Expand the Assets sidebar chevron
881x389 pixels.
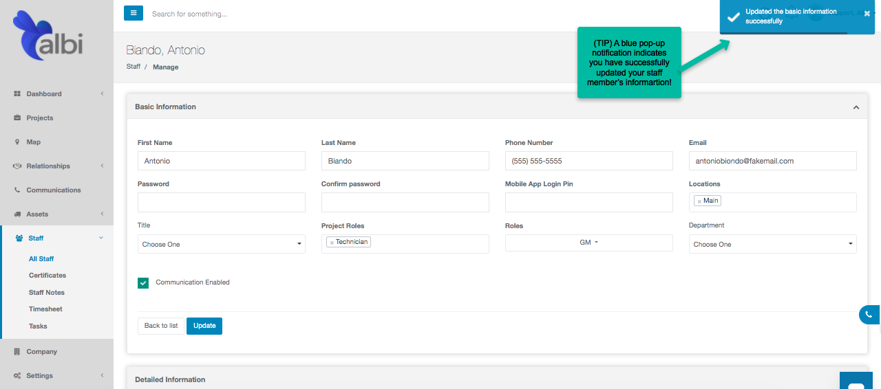tap(102, 214)
